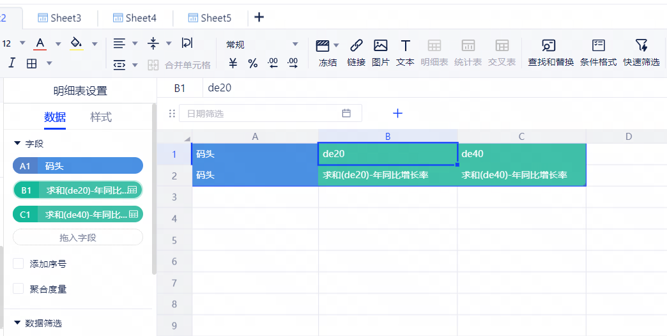Collapse the 字段 section
The image size is (667, 336).
[x=17, y=144]
